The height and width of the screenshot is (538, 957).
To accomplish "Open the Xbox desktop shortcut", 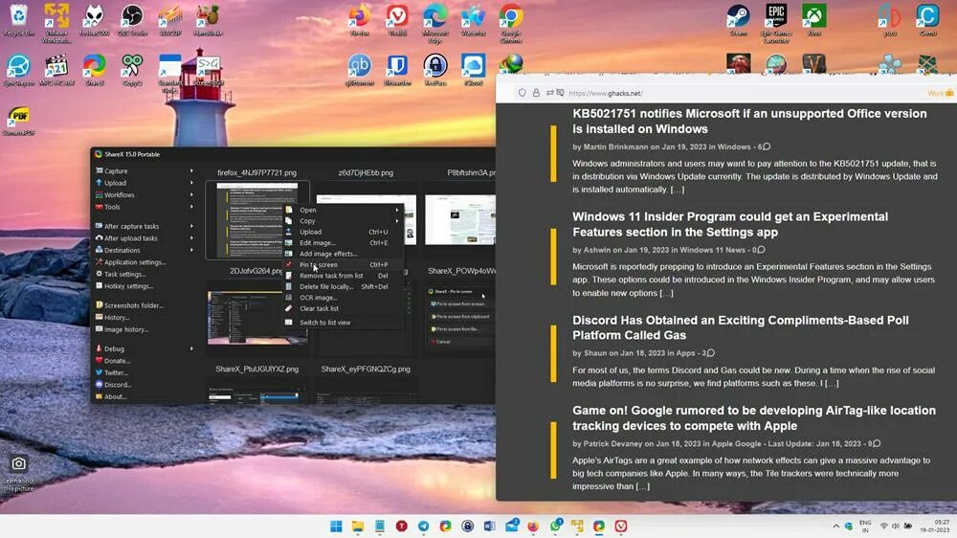I will 814,20.
